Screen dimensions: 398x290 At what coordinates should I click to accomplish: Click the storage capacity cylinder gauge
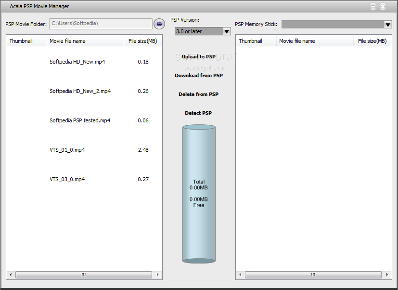pos(199,194)
